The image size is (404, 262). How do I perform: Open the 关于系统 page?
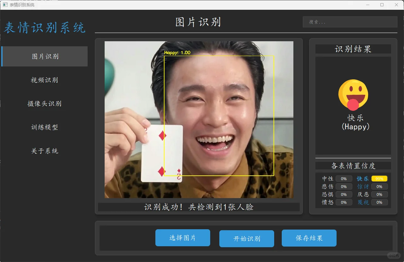[44, 151]
